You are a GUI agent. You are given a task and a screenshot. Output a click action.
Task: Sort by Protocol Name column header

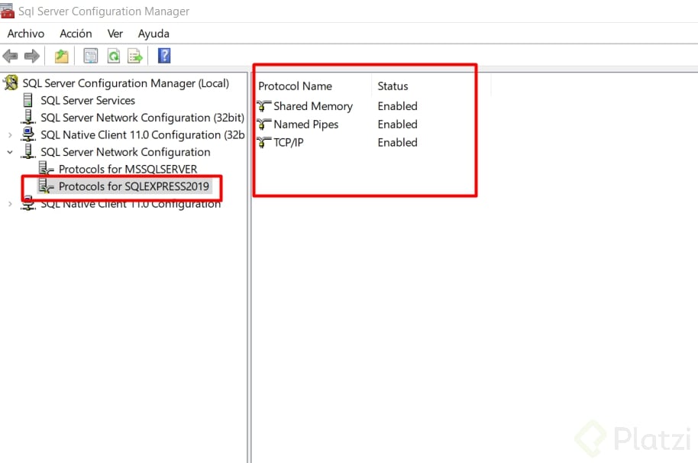click(x=295, y=86)
